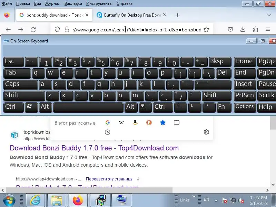The height and width of the screenshot is (207, 276).
Task: Click the Windows logo key on keyboard
Action: click(31, 107)
